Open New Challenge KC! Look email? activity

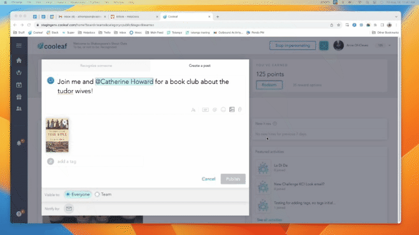tap(299, 184)
